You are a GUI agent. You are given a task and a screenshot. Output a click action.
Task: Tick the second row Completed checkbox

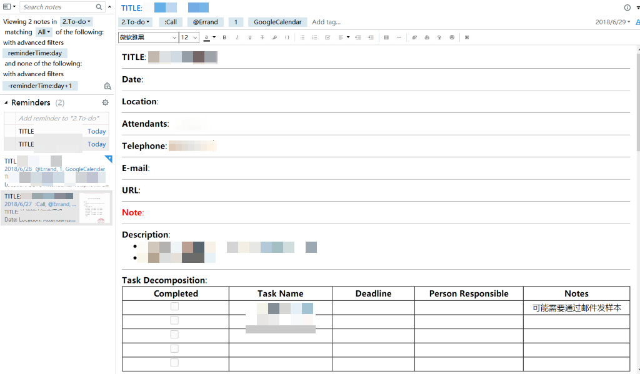point(175,320)
